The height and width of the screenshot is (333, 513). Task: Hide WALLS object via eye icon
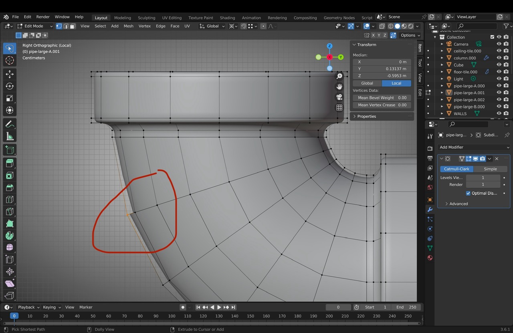click(x=499, y=114)
